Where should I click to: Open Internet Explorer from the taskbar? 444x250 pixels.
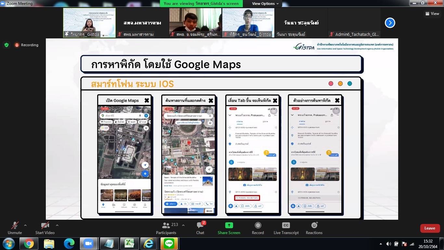(x=149, y=243)
